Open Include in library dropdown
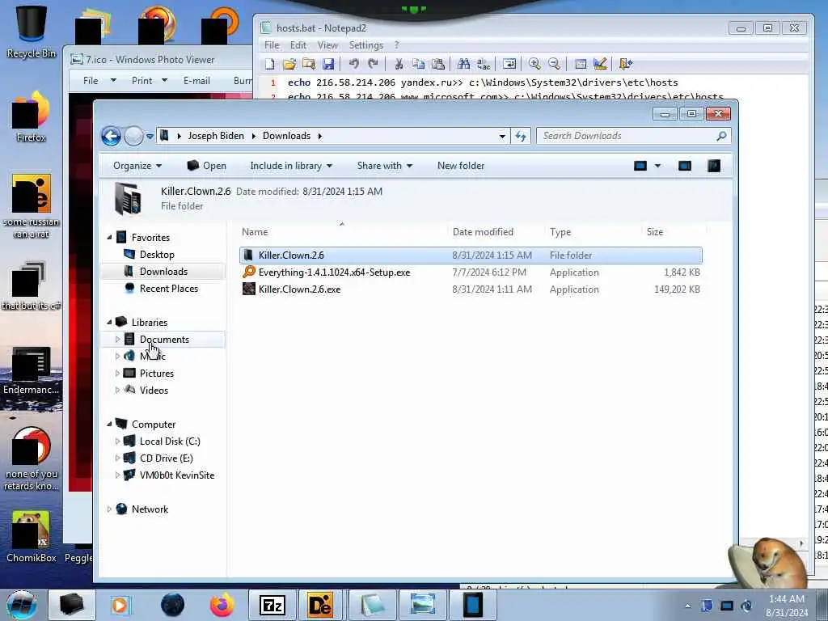The height and width of the screenshot is (621, 828). 291,166
